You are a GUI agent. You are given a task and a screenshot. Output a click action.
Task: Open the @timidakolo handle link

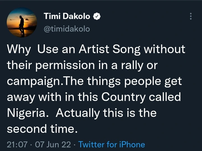67,29
